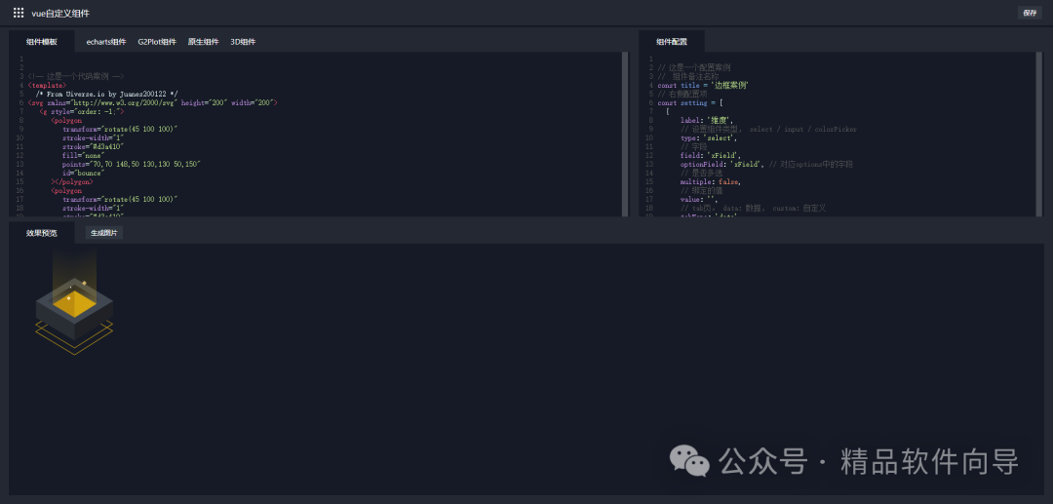Screen dimensions: 1053x504
Task: Place cursor on the <template> line
Action: tap(47, 85)
